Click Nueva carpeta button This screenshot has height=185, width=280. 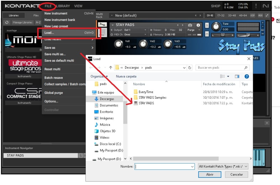tap(126, 77)
